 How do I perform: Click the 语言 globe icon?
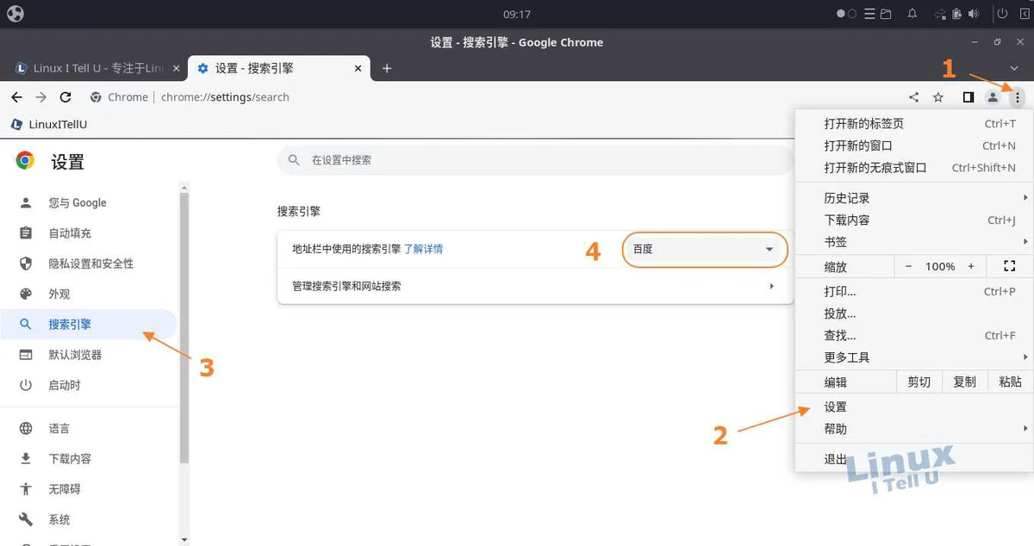[26, 429]
